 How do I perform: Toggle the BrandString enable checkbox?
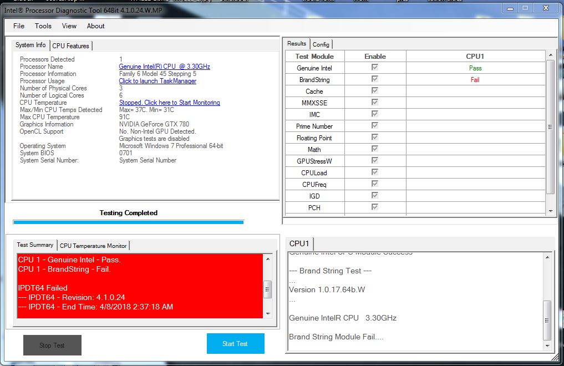click(x=375, y=79)
